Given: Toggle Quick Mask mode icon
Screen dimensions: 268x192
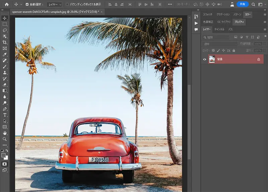Looking at the screenshot, I should [x=5, y=164].
